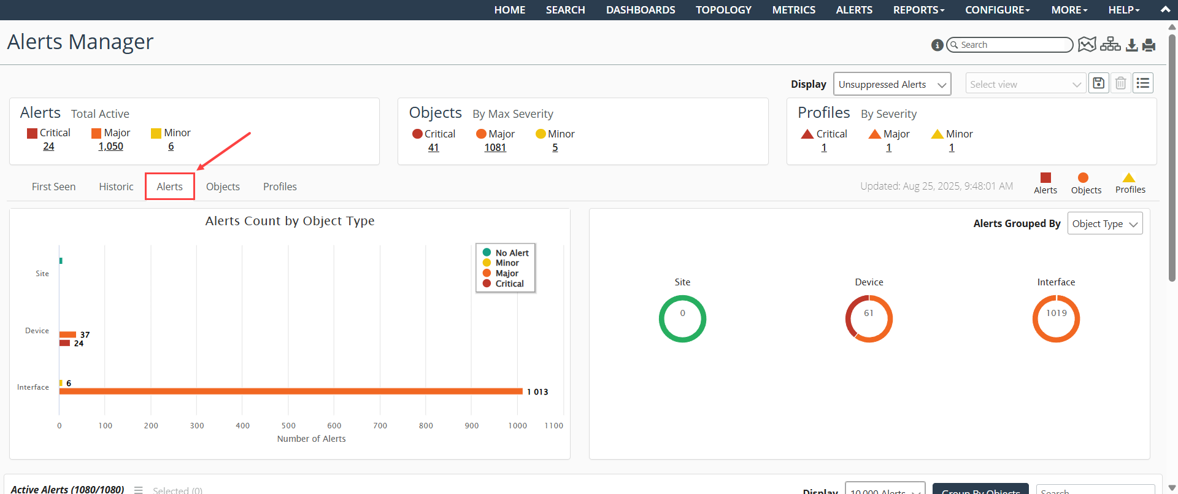Click the trash delete view icon
The height and width of the screenshot is (494, 1178).
click(1120, 83)
